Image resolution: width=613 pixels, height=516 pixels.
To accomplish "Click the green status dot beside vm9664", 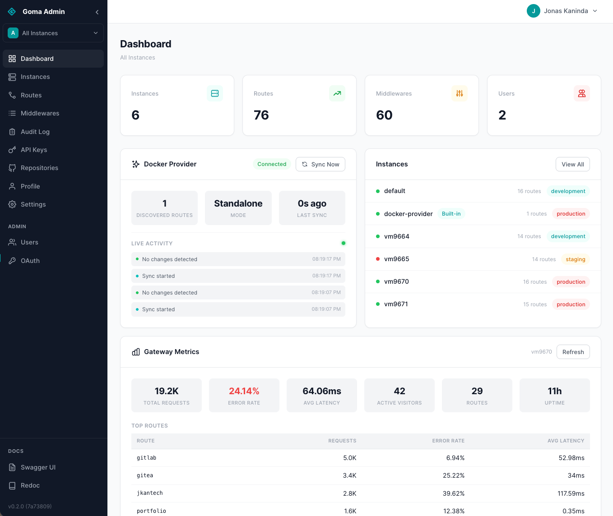I will [x=378, y=236].
